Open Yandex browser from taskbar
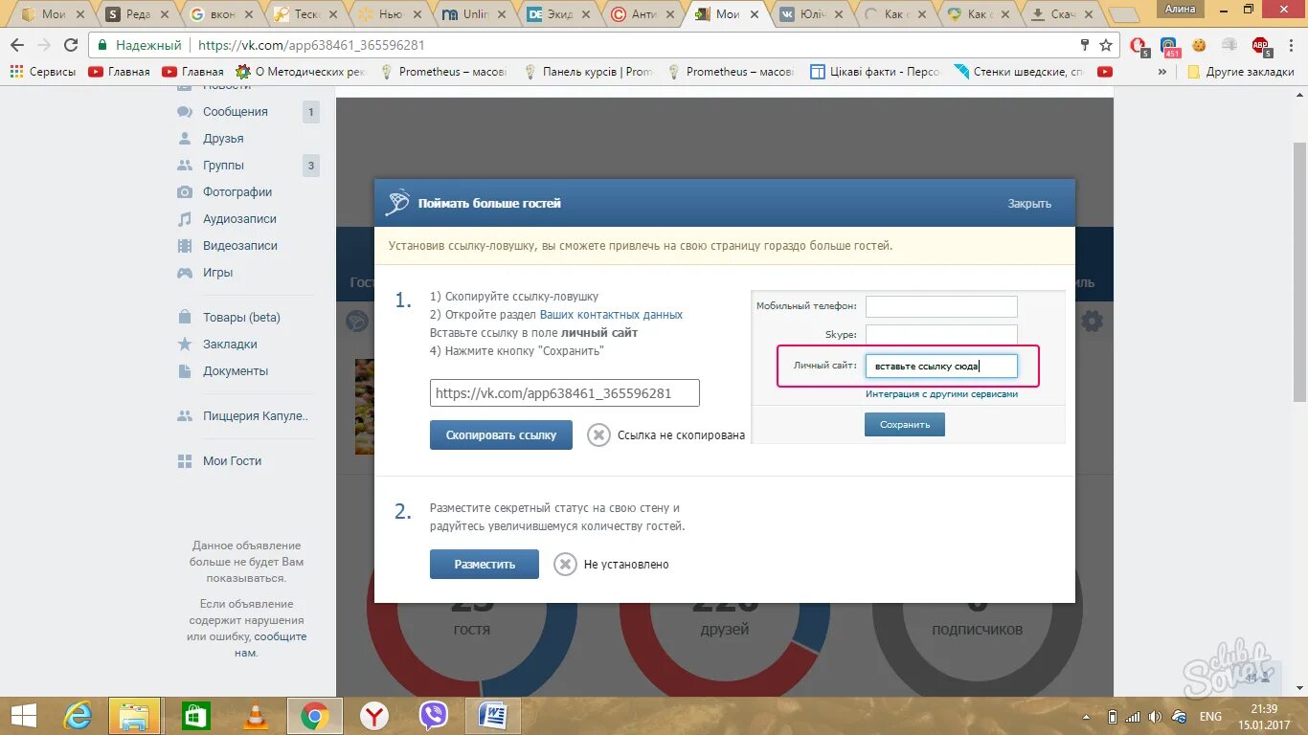 (x=373, y=716)
